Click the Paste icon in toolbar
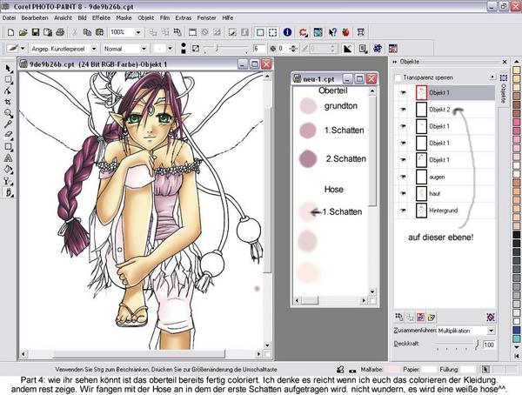This screenshot has width=522, height=395. 99,32
